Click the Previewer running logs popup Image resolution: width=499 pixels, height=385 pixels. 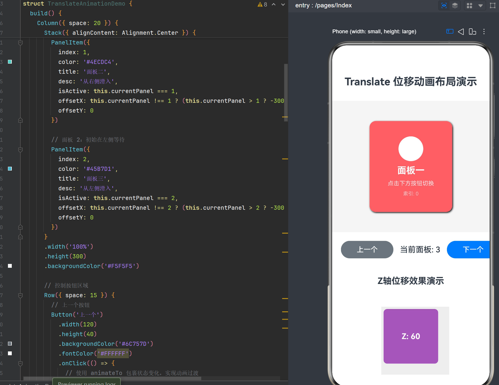(x=87, y=382)
